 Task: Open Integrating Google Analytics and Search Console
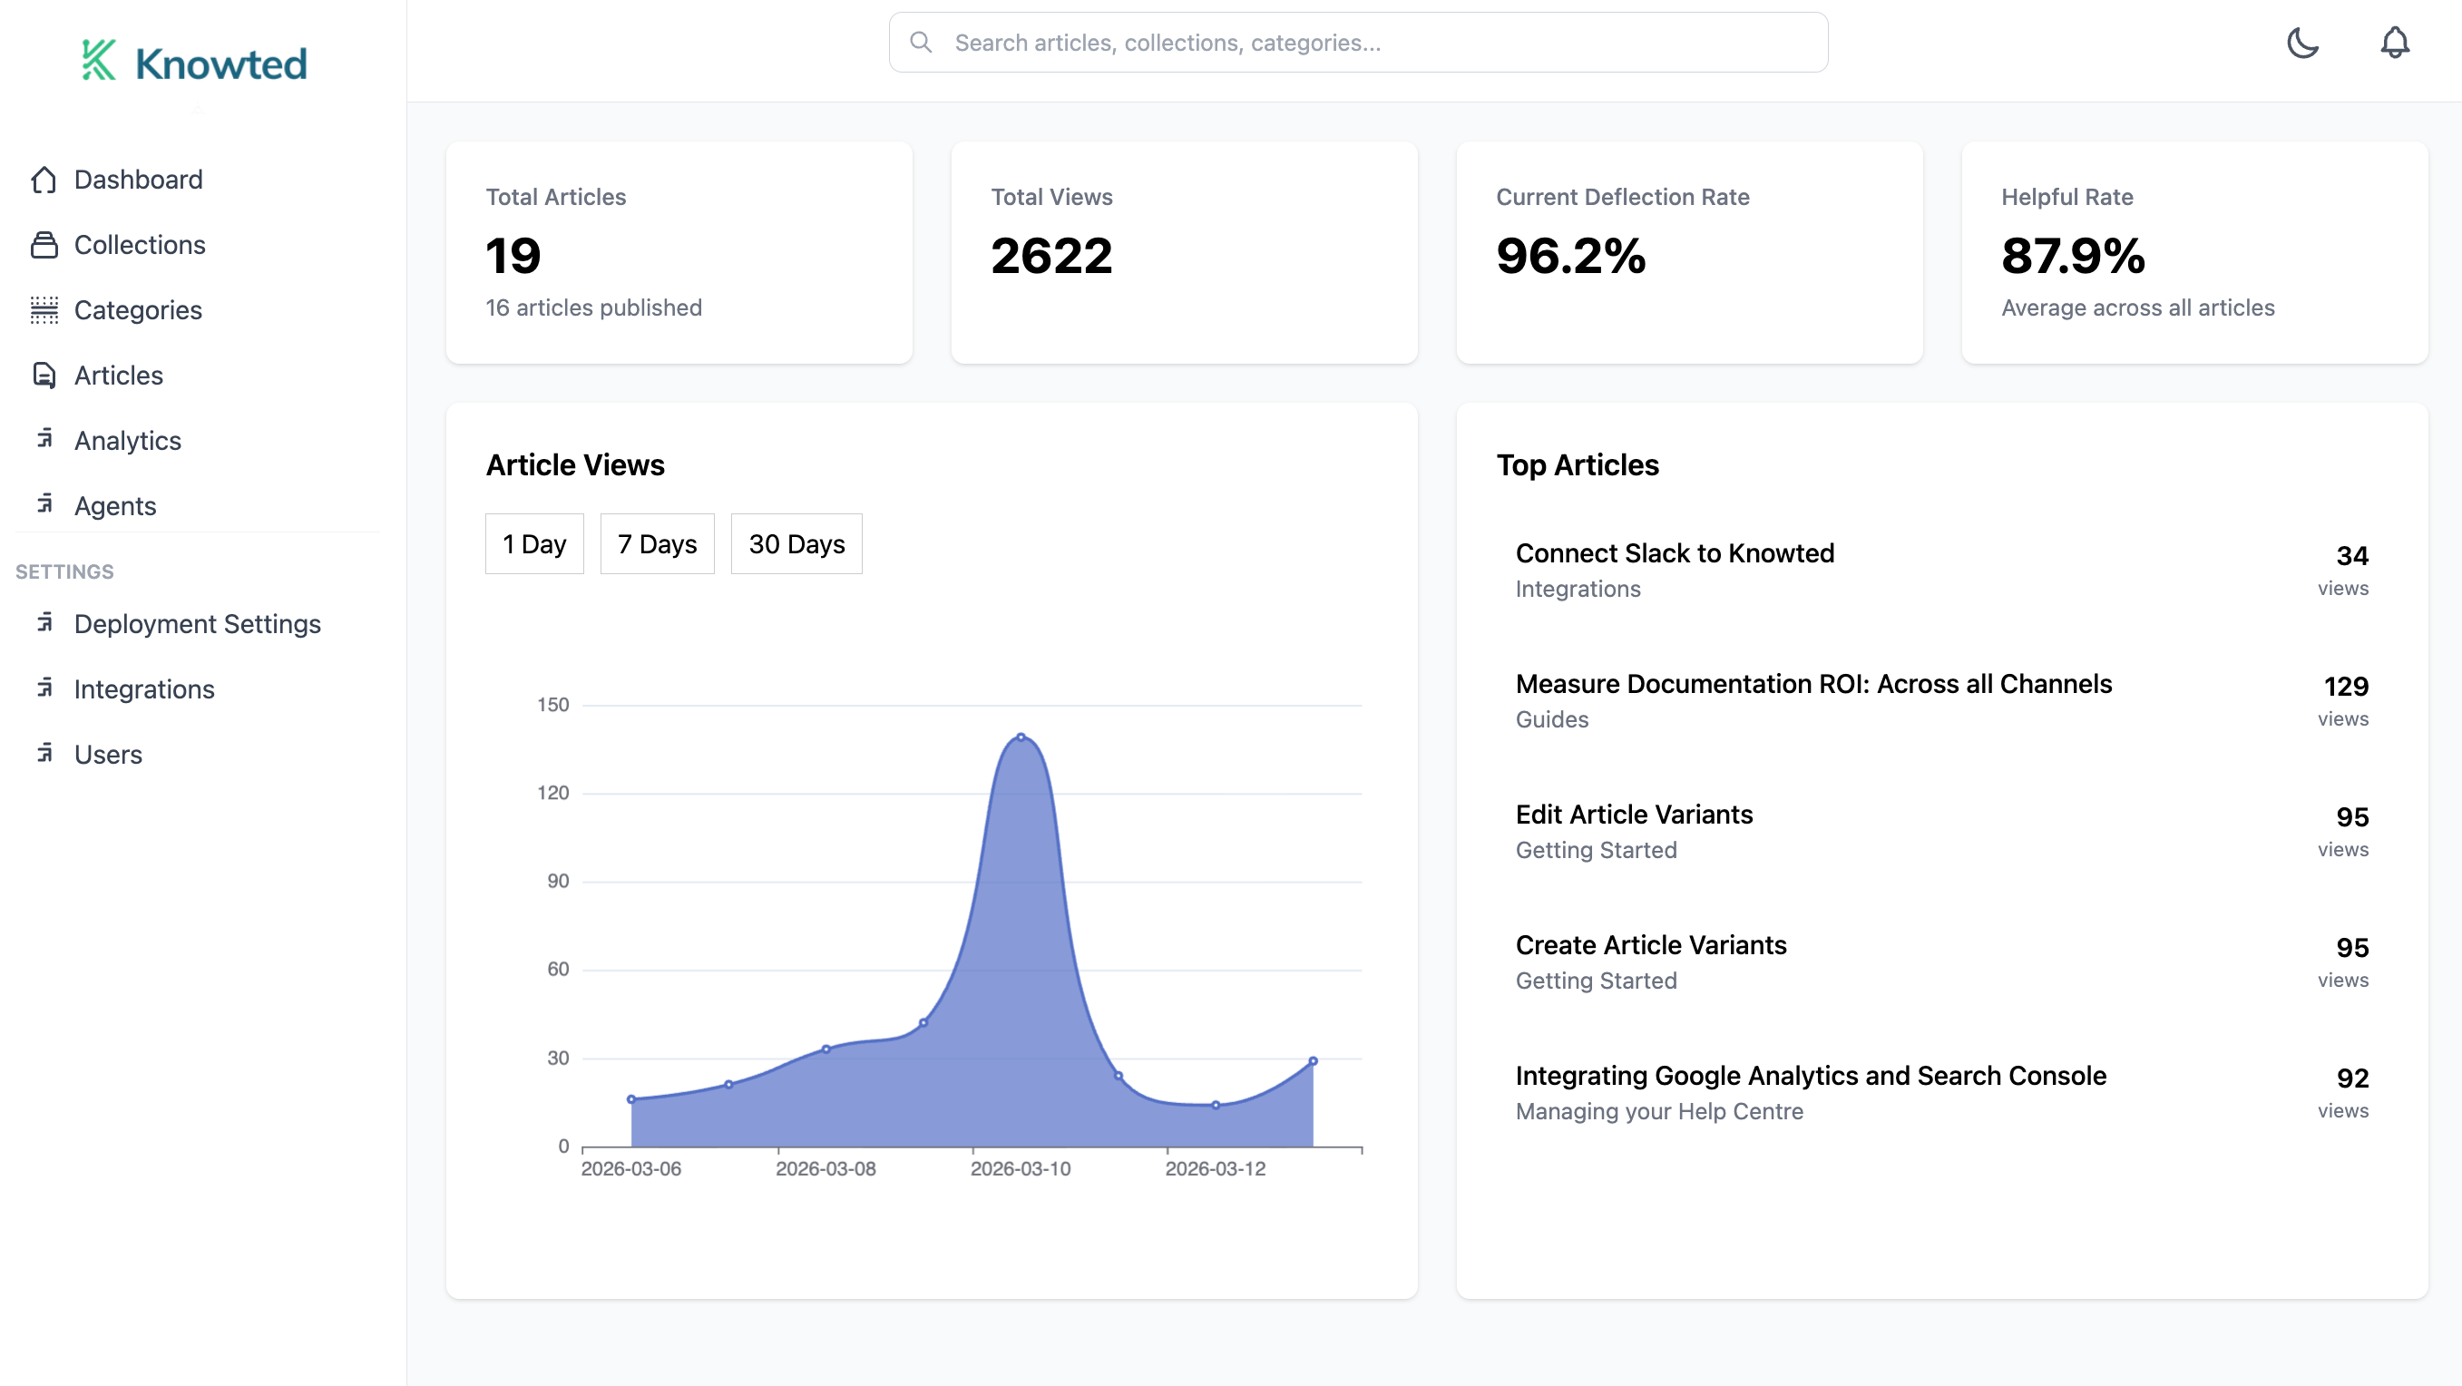pyautogui.click(x=1810, y=1077)
